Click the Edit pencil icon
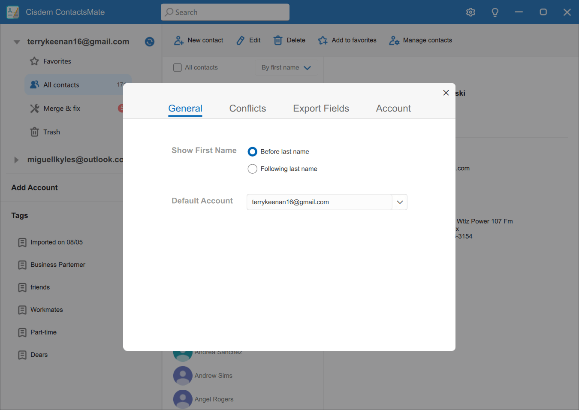The height and width of the screenshot is (410, 579). click(x=241, y=40)
